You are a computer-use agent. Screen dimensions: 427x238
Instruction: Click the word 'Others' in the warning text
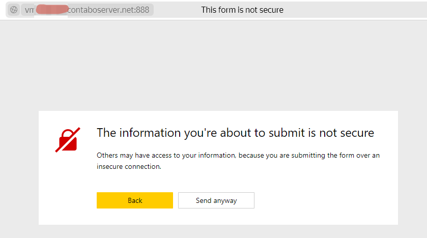pos(107,155)
